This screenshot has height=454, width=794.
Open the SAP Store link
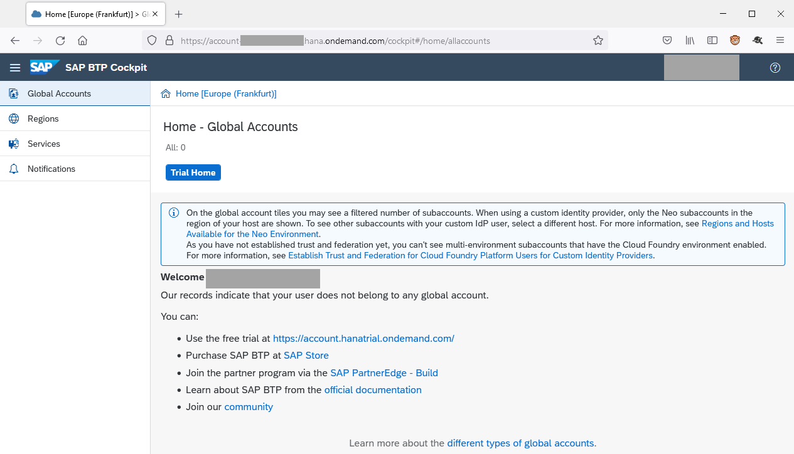pyautogui.click(x=306, y=356)
